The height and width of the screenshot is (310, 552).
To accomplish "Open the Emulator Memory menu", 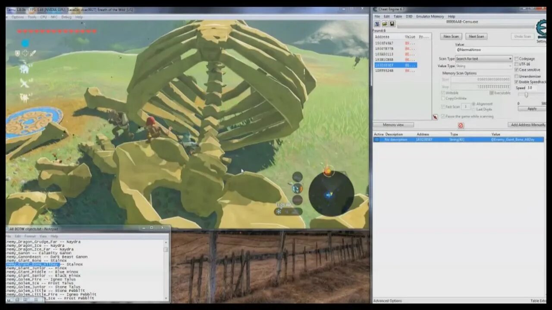I will click(430, 16).
